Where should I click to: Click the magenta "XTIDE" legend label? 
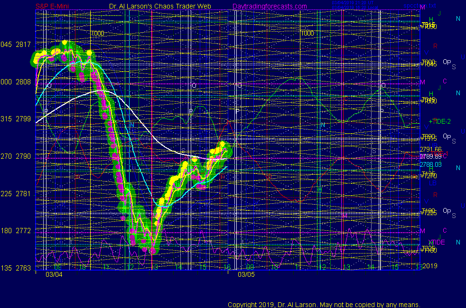click(x=436, y=242)
